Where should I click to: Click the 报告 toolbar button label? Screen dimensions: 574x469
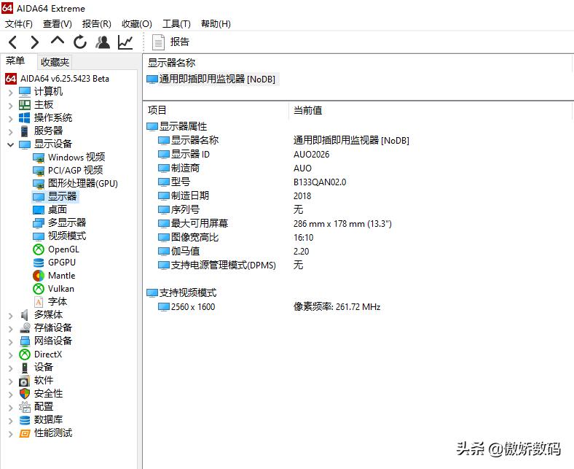[179, 42]
